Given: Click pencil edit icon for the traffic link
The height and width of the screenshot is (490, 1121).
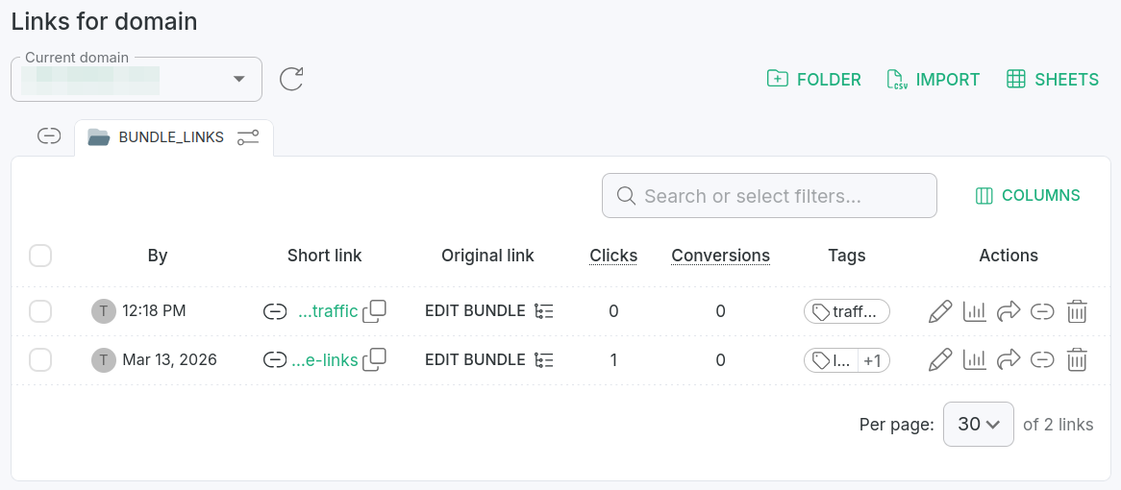Looking at the screenshot, I should 940,311.
